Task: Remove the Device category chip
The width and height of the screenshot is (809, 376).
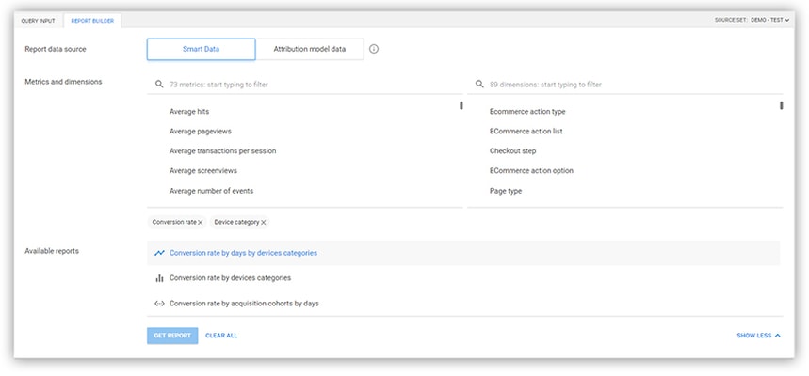Action: [264, 223]
